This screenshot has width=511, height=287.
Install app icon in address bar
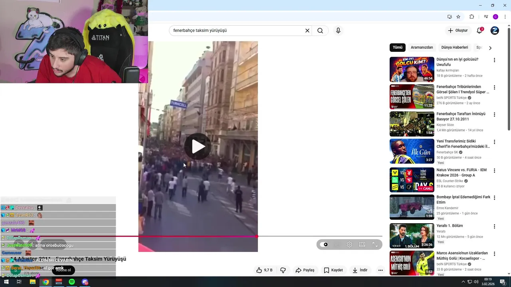click(450, 17)
